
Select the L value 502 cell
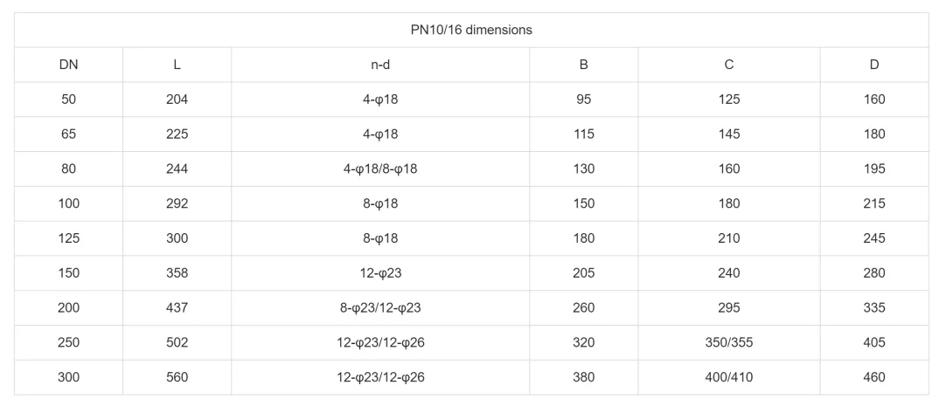(177, 342)
